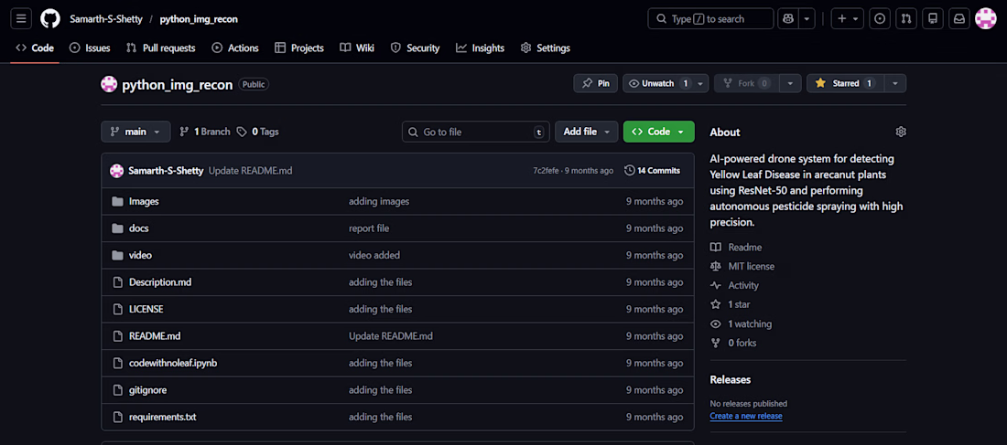Image resolution: width=1007 pixels, height=445 pixels.
Task: Expand the Fork options dropdown arrow
Action: [791, 83]
